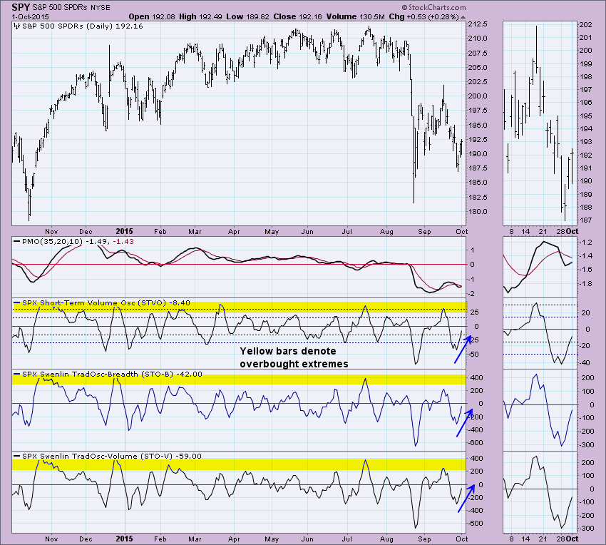Click the May label under the price chart
The height and width of the screenshot is (545, 606).
(272, 232)
